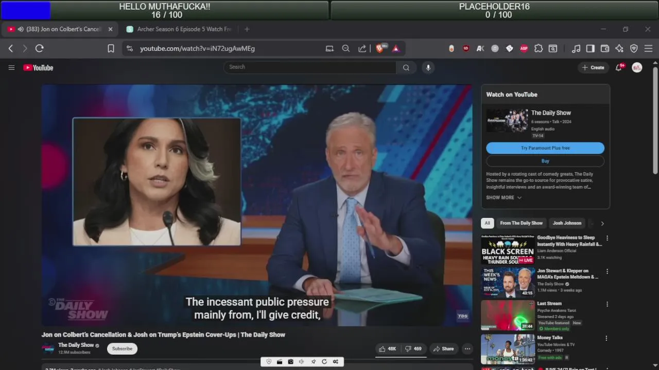Open The Daily Show title in Watch on YouTube panel
This screenshot has height=370, width=659.
pos(551,113)
